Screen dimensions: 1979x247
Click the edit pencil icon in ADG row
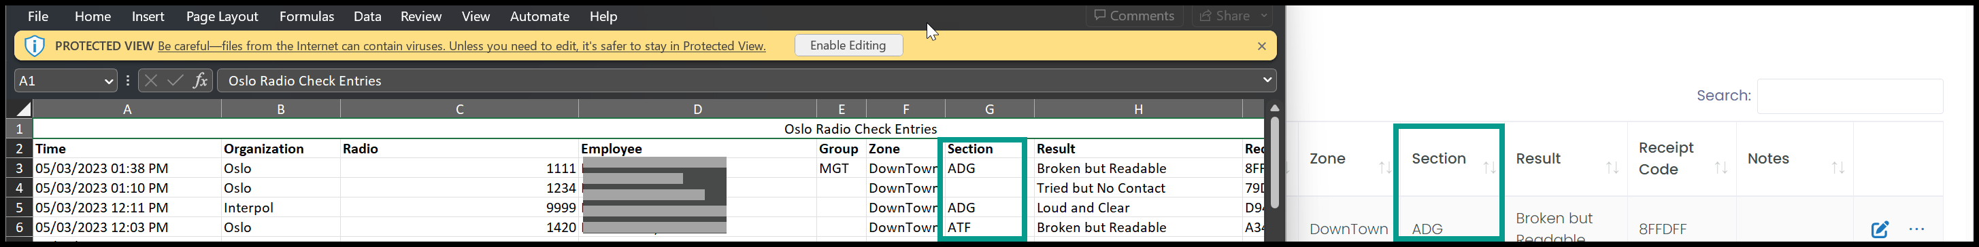click(x=1880, y=229)
